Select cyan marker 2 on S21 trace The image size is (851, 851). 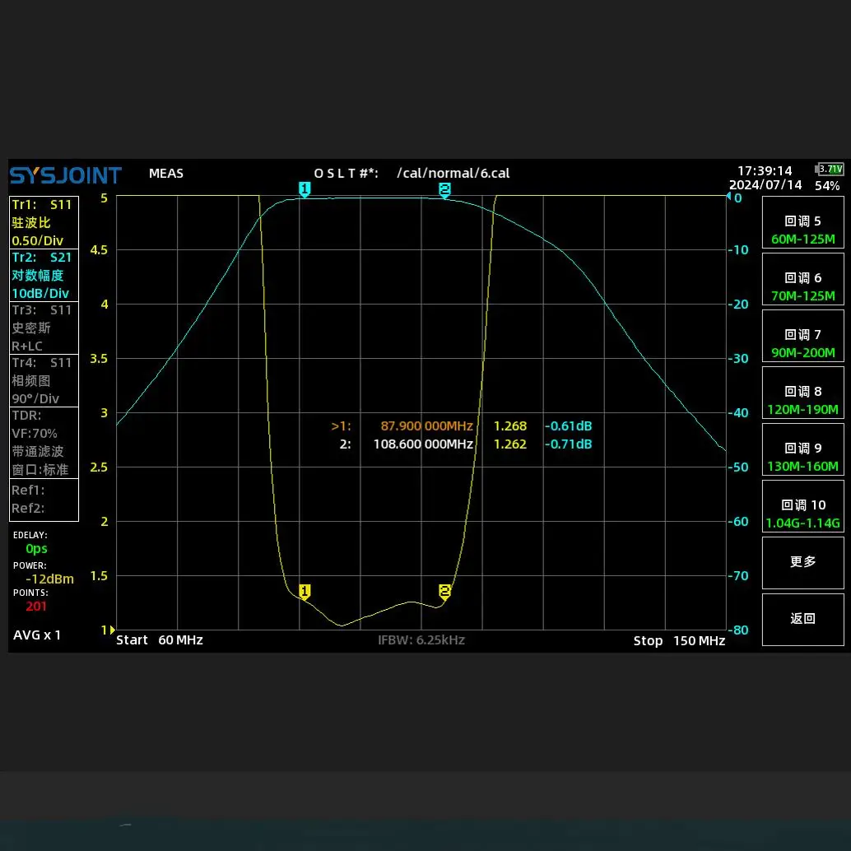click(x=444, y=190)
